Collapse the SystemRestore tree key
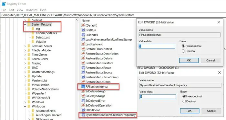 pyautogui.click(x=25, y=24)
